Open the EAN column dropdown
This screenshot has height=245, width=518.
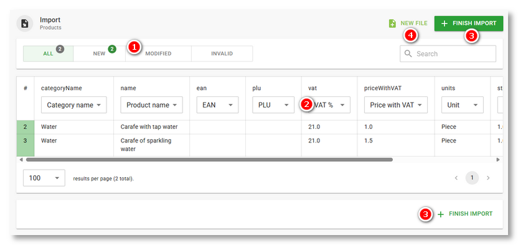(x=217, y=105)
